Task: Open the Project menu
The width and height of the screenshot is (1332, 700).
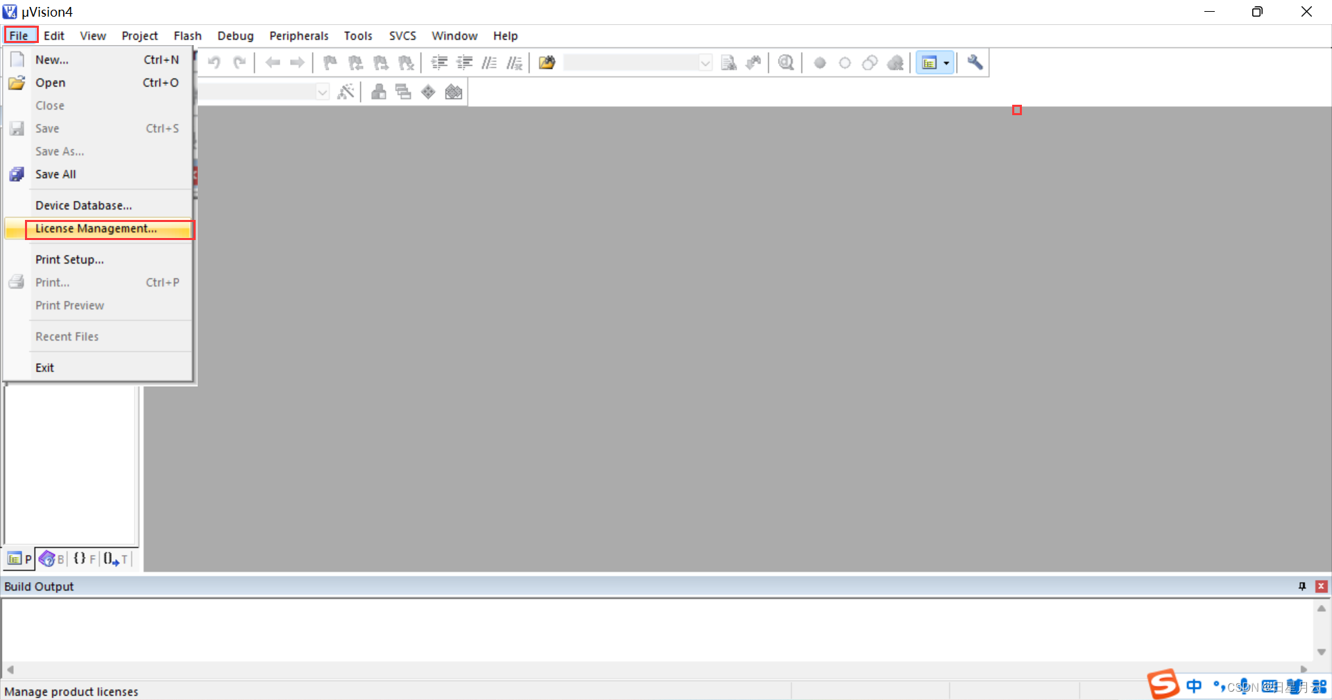Action: [139, 35]
